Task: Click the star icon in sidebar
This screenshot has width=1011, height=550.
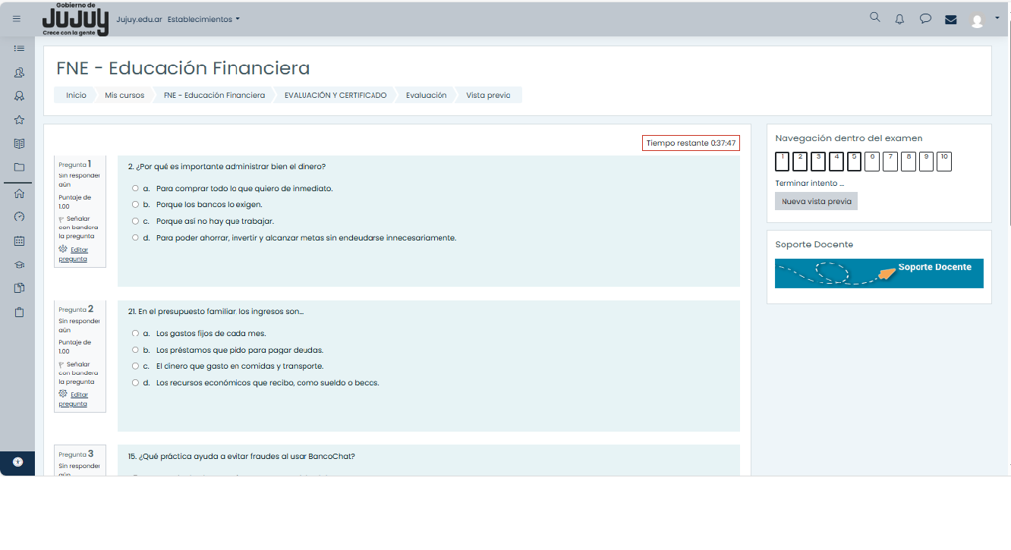Action: point(19,120)
